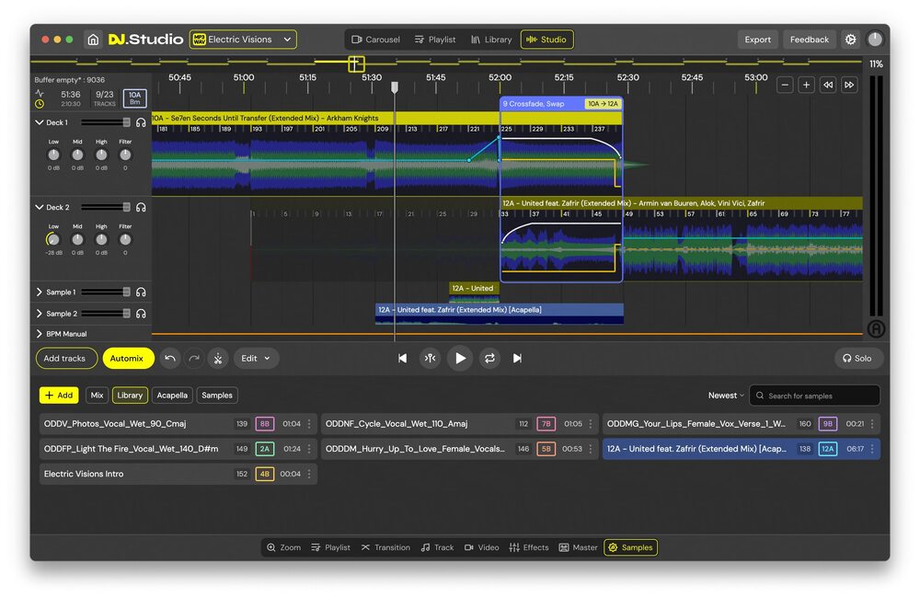Click the Export button
Image resolution: width=920 pixels, height=597 pixels.
pos(757,40)
